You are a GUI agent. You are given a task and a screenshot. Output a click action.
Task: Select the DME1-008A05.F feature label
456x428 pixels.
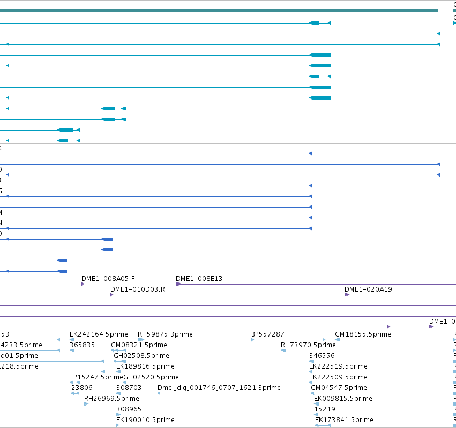(x=108, y=279)
